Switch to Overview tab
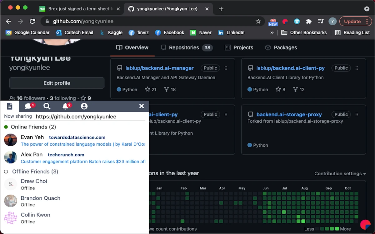 click(132, 47)
